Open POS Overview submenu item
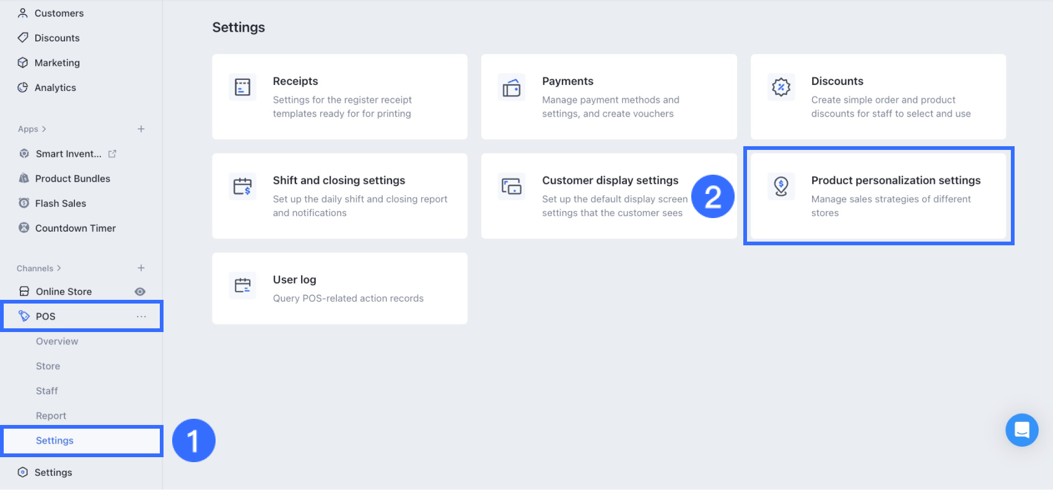The image size is (1053, 490). pyautogui.click(x=57, y=341)
